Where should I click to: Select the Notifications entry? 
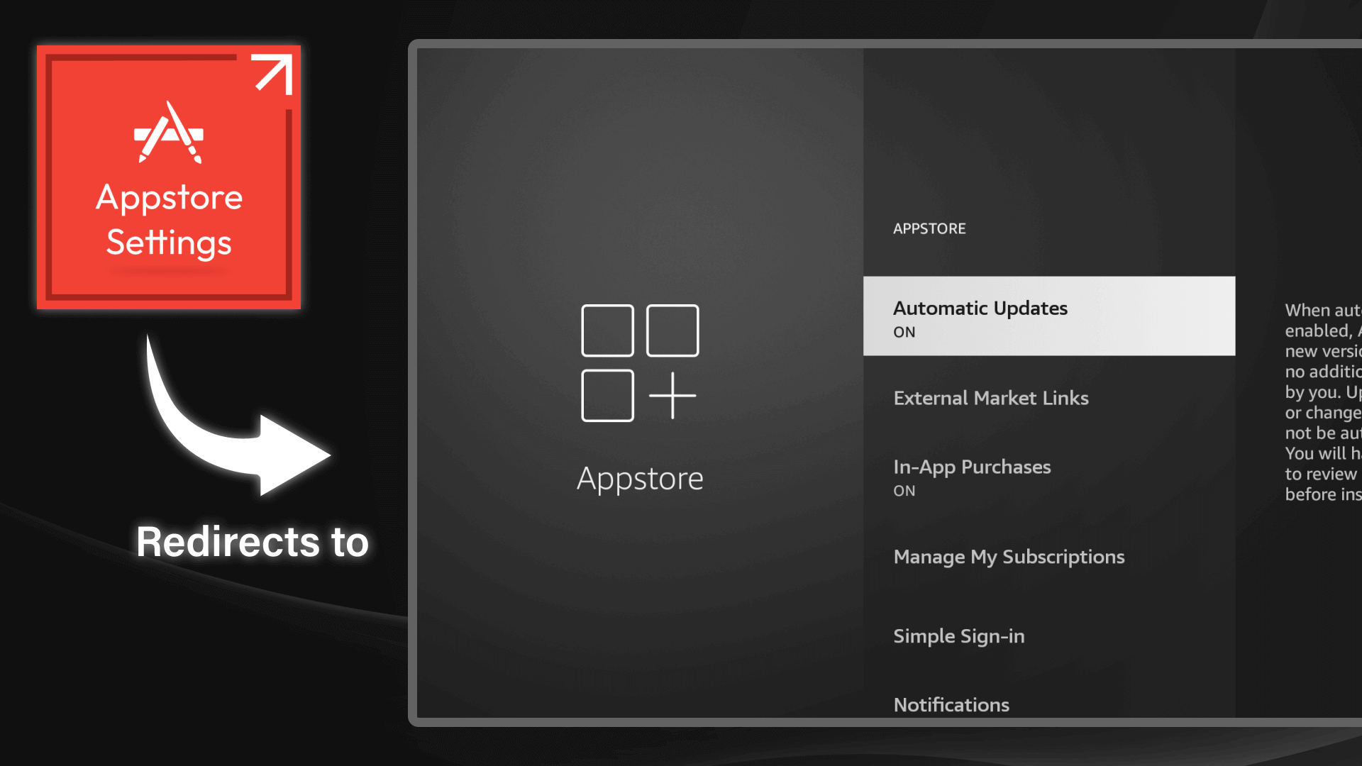tap(951, 704)
